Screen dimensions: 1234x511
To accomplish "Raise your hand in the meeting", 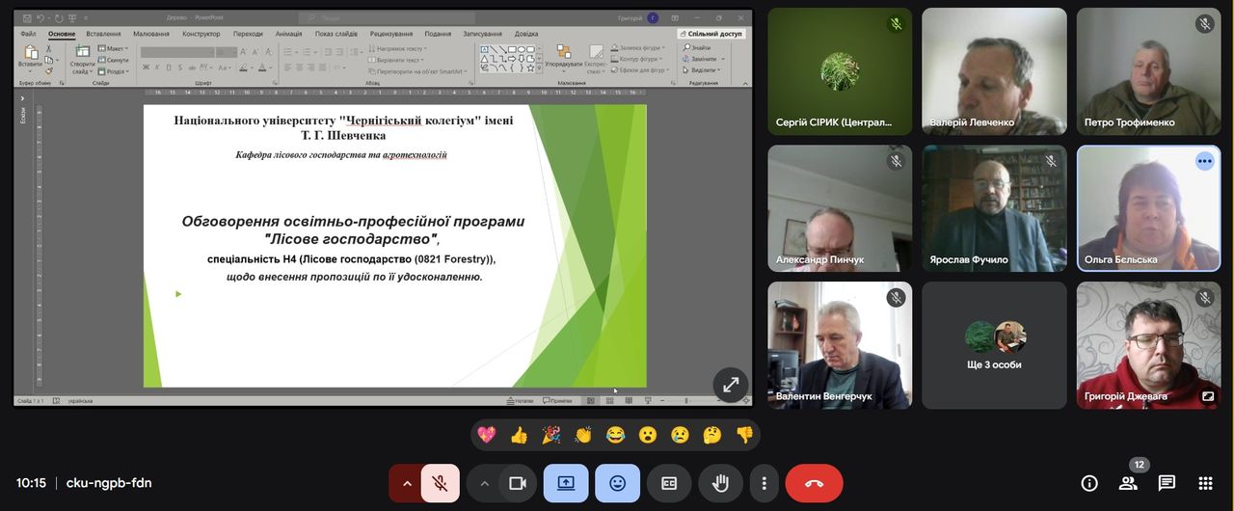I will click(x=719, y=483).
